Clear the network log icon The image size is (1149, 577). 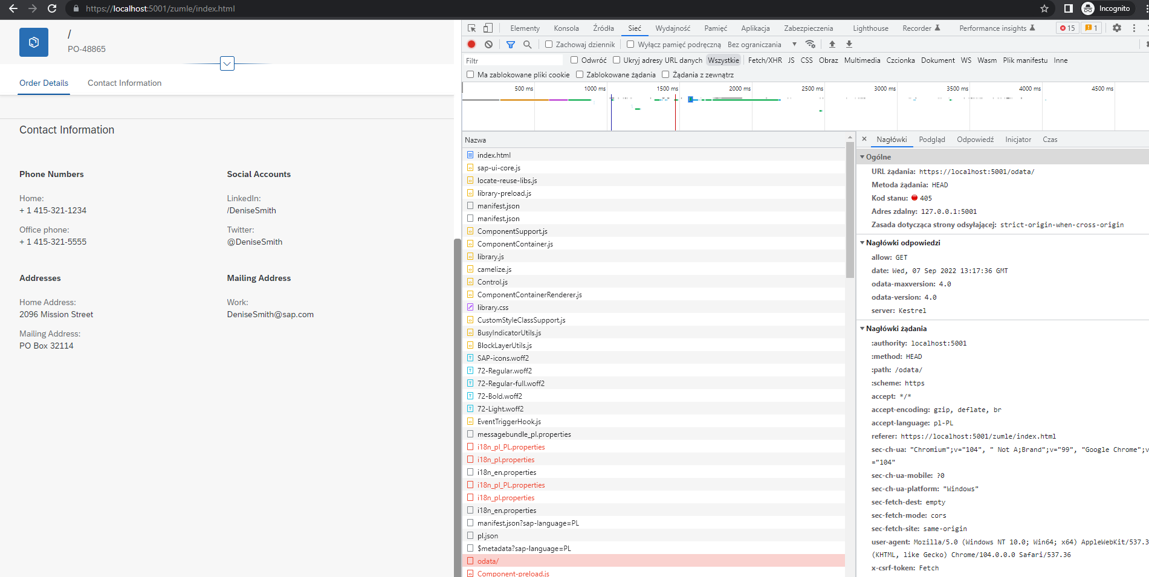pos(488,44)
